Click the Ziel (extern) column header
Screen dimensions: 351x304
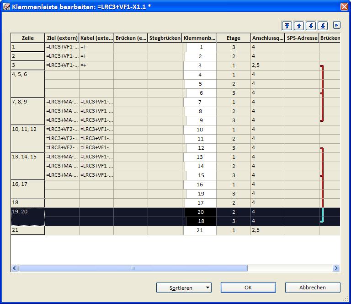(x=62, y=38)
